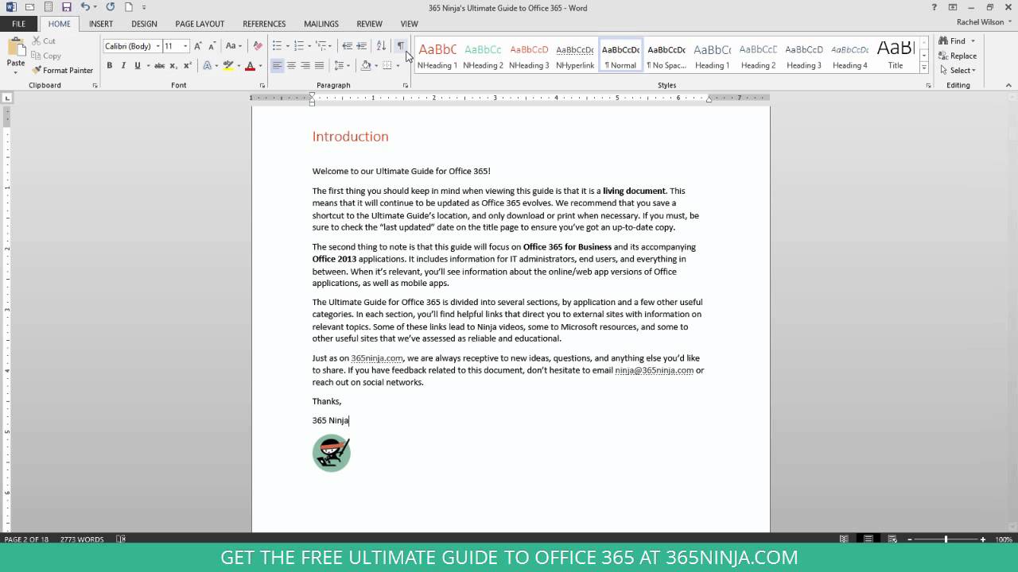1018x572 pixels.
Task: Toggle Bold formatting
Action: pos(110,66)
